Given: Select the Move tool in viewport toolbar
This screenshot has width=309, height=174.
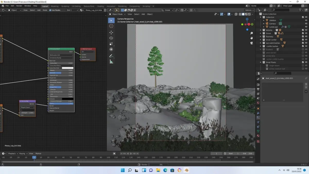Looking at the screenshot, I should [x=111, y=32].
